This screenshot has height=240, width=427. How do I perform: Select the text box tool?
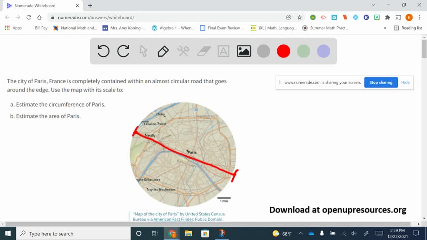[224, 51]
